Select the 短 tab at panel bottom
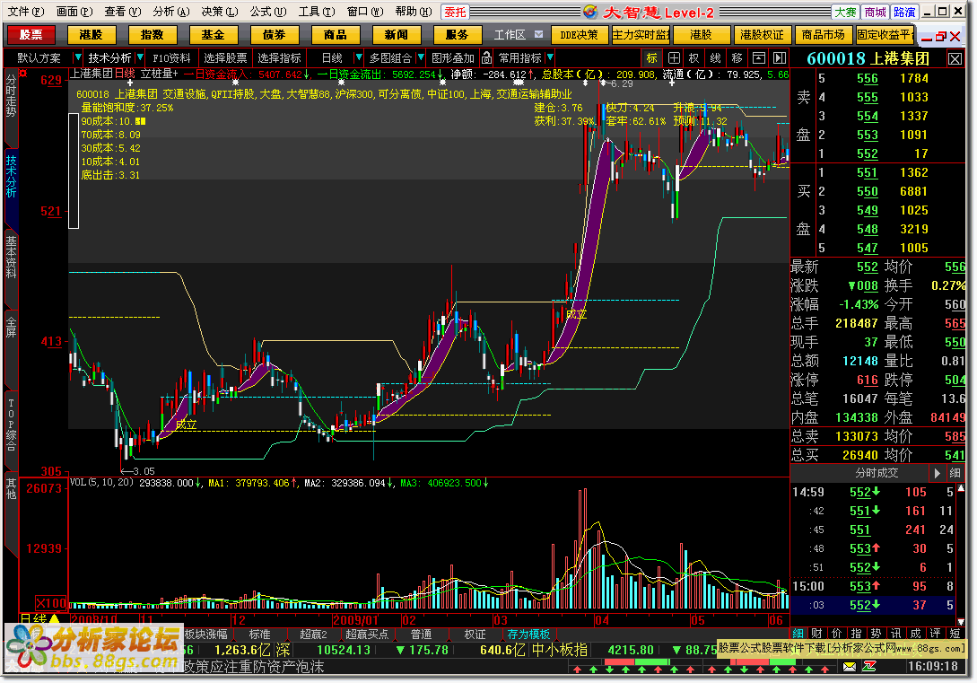 [x=955, y=633]
